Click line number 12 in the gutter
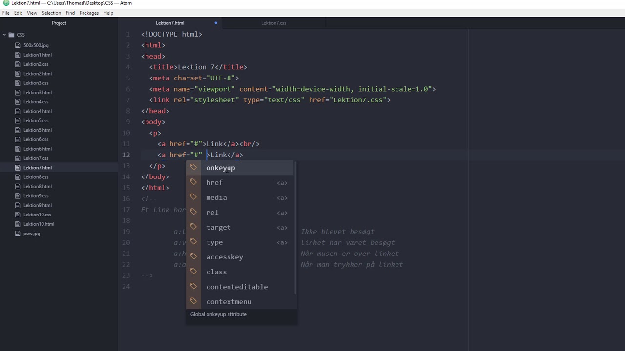Viewport: 625px width, 351px height. pos(126,155)
